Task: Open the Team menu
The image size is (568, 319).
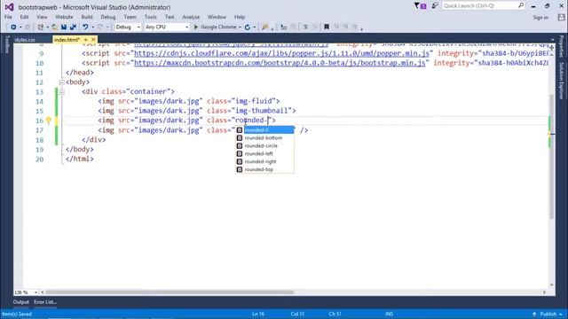Action: (130, 17)
